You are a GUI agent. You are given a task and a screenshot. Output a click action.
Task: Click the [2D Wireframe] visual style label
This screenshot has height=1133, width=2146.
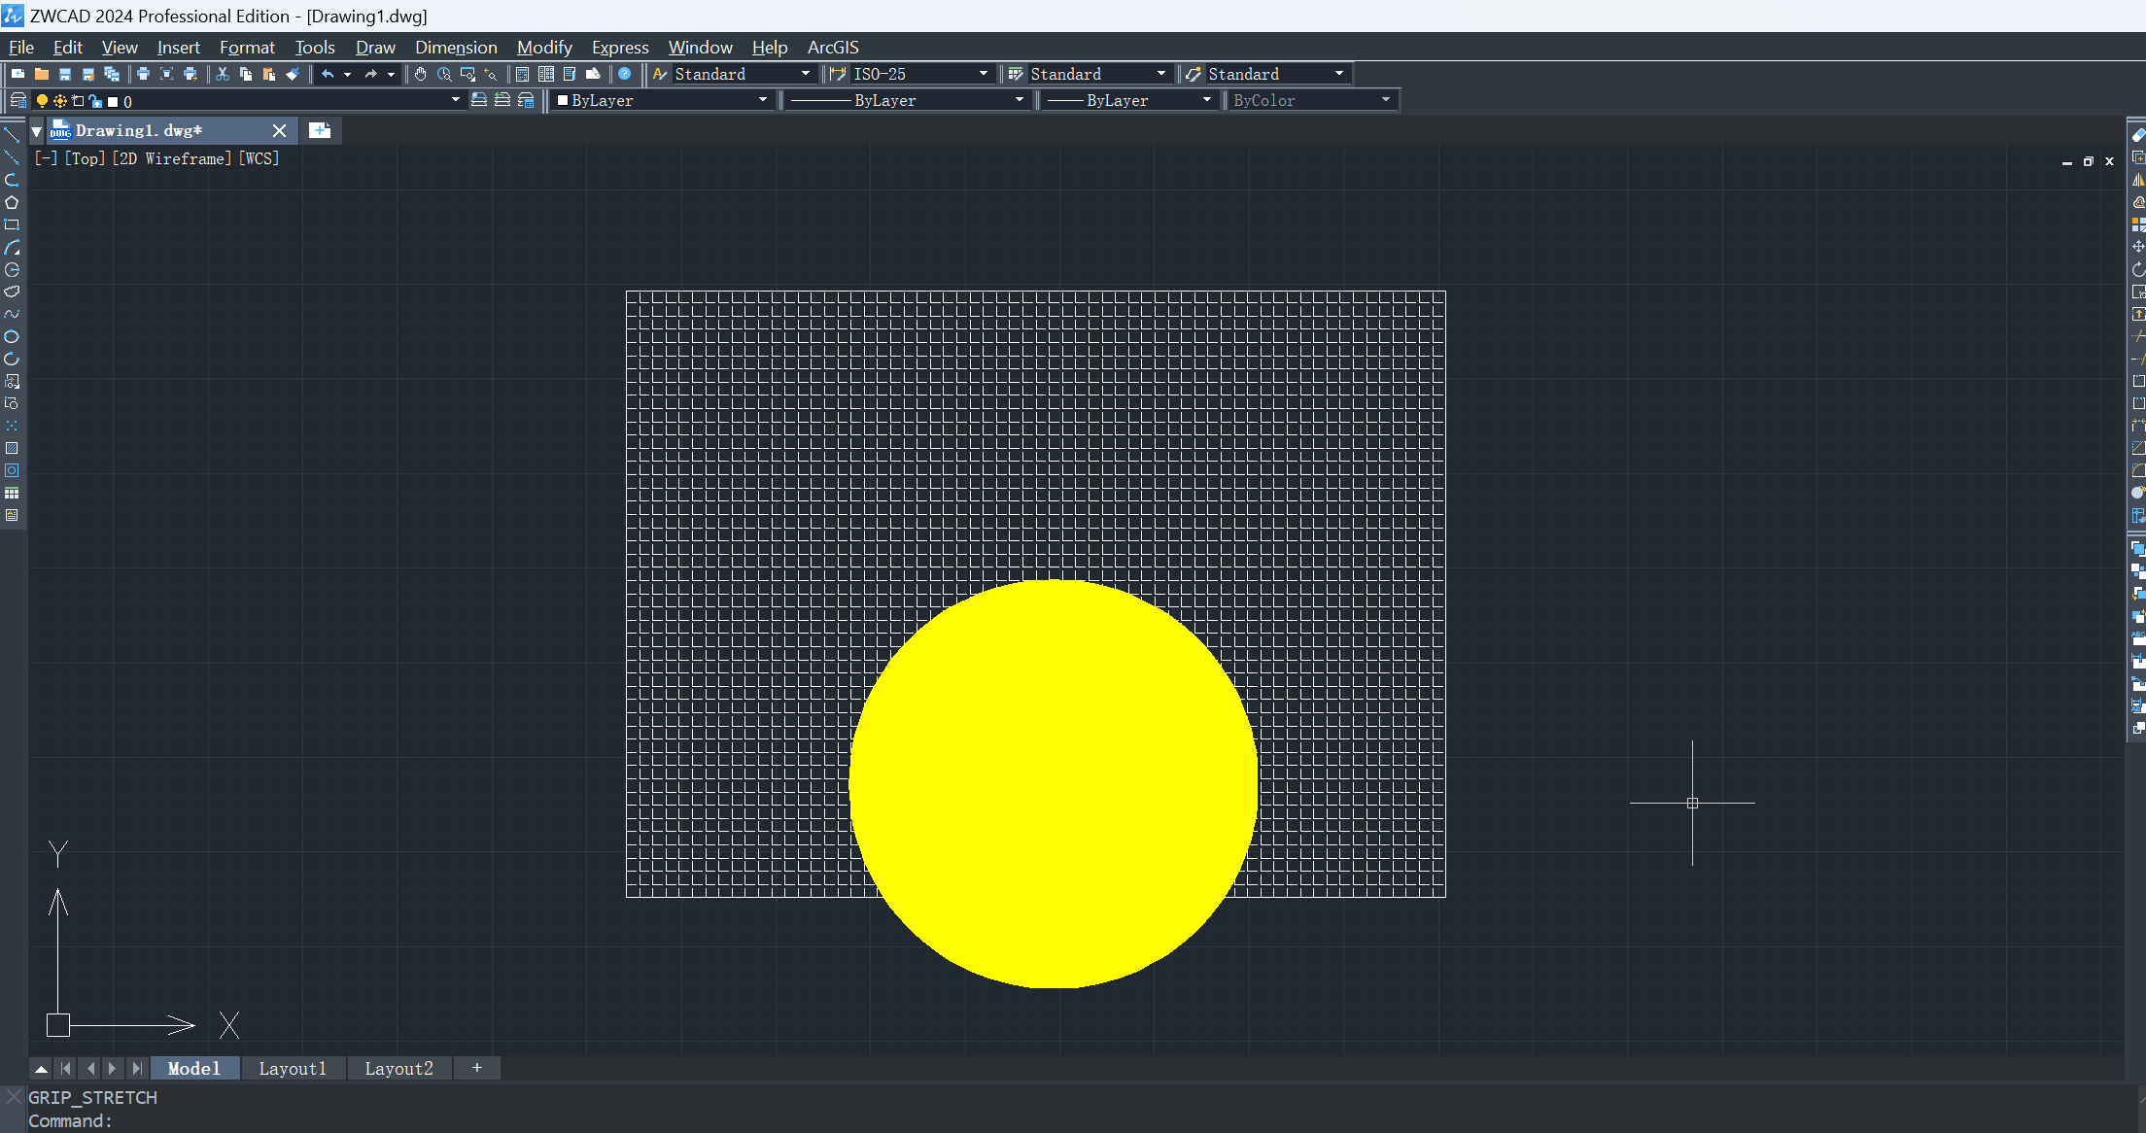pyautogui.click(x=172, y=158)
